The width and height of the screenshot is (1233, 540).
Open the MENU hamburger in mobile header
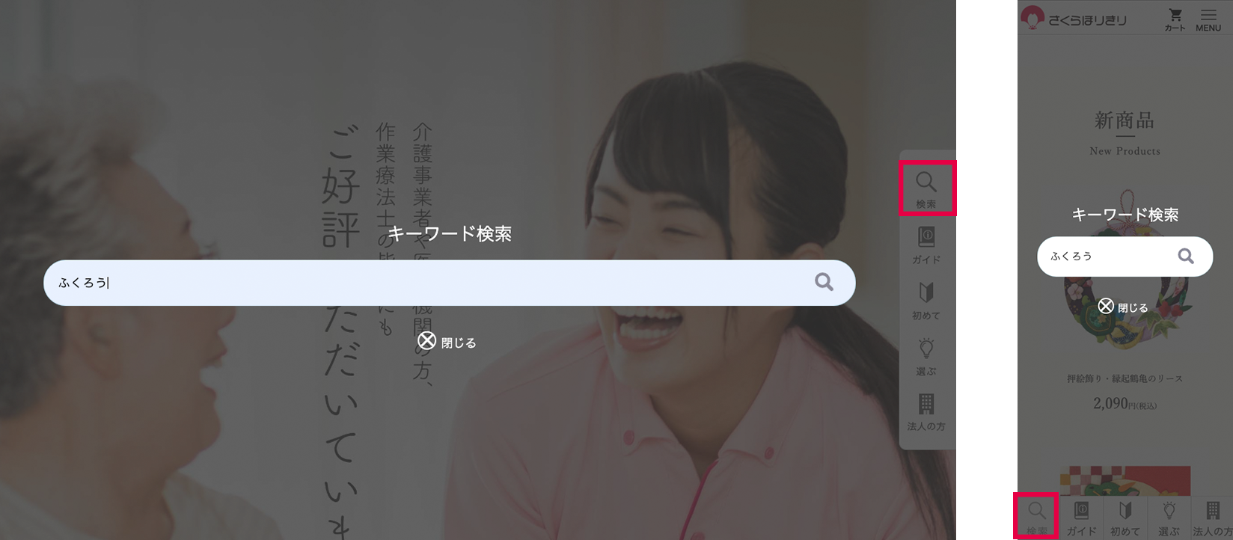click(x=1208, y=19)
